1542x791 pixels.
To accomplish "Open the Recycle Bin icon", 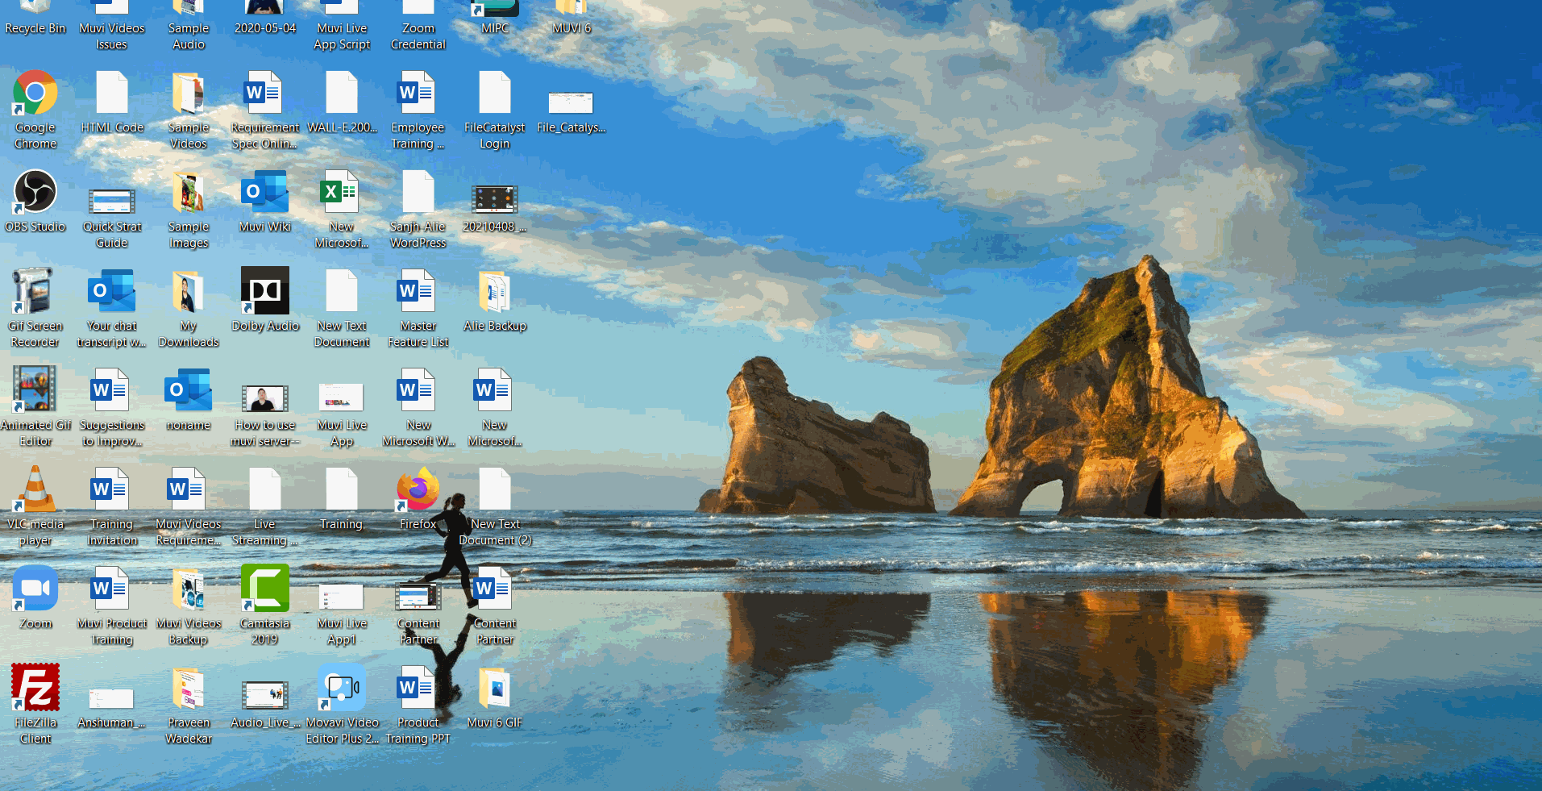I will (x=35, y=19).
